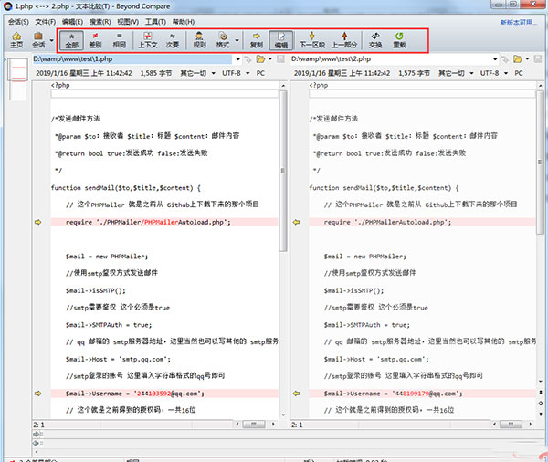This screenshot has height=462, width=548.
Task: Click the right $mail->Host line
Action: click(x=376, y=359)
